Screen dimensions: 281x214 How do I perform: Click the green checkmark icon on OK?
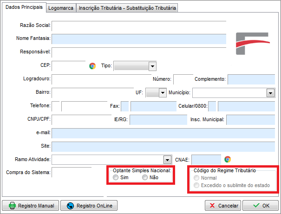[255, 206]
